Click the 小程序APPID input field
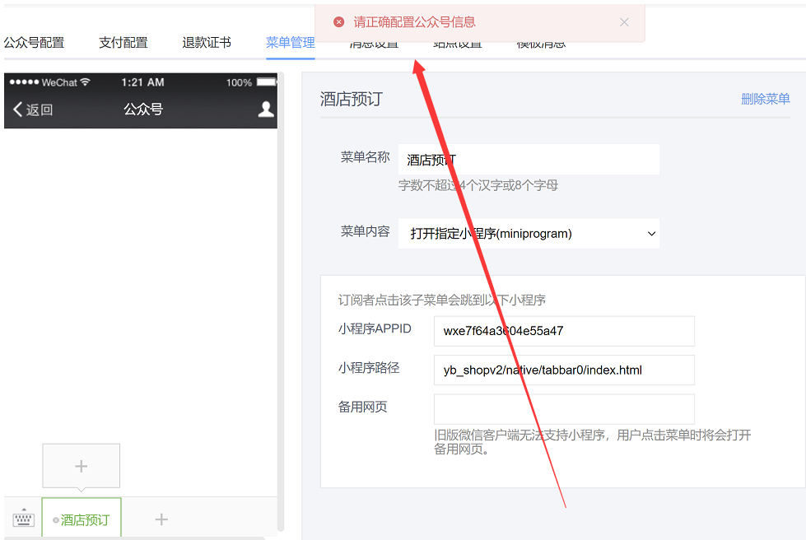The image size is (806, 540). pyautogui.click(x=565, y=331)
